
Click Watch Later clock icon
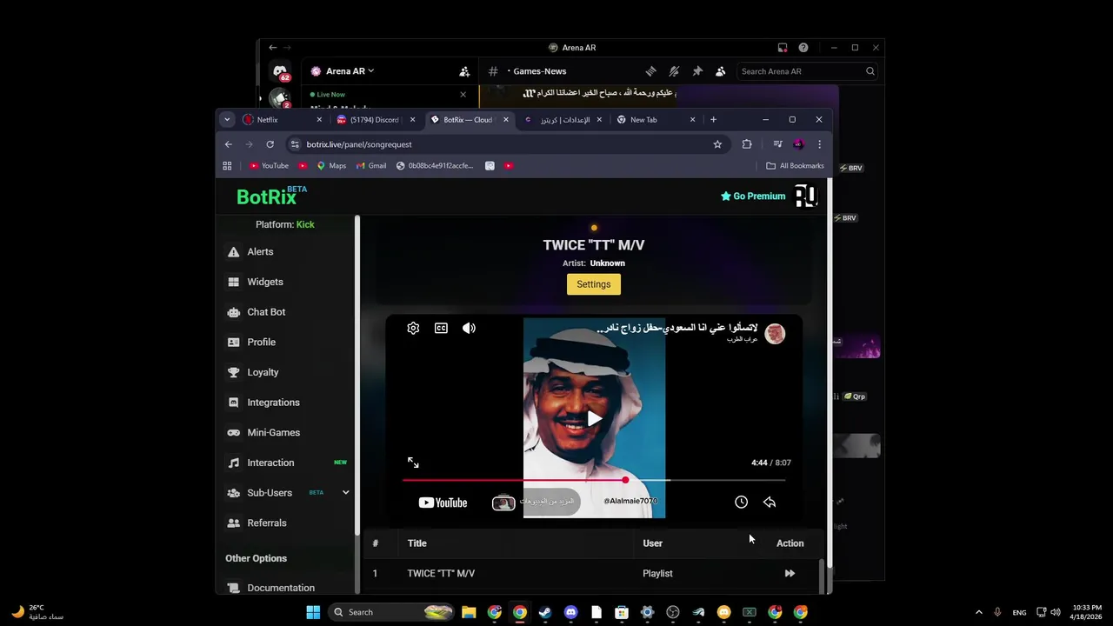coord(741,502)
